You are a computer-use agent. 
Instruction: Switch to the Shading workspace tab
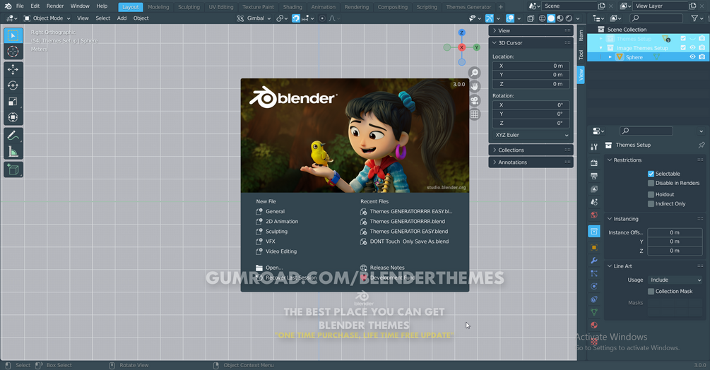coord(292,7)
